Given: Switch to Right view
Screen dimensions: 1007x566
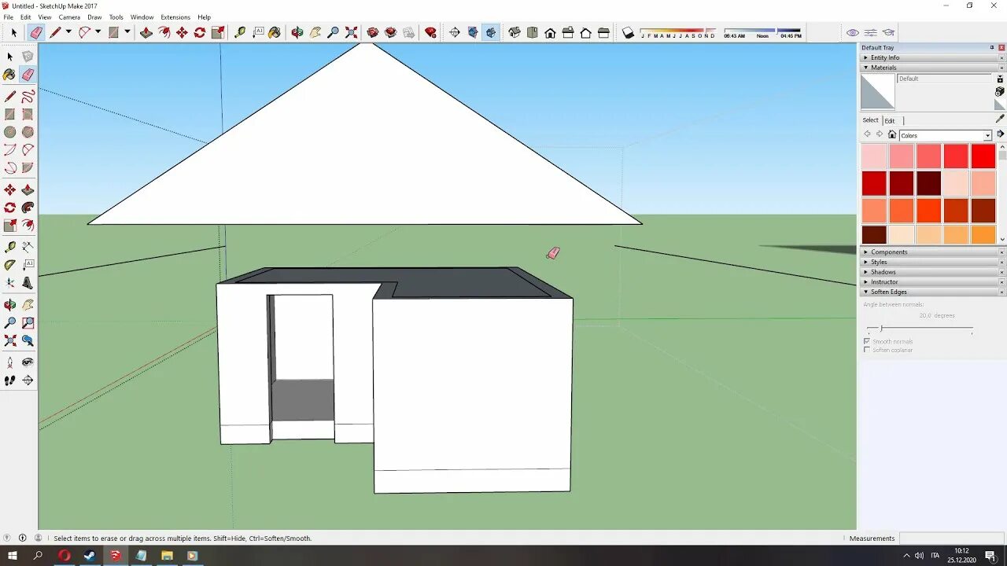Looking at the screenshot, I should [x=568, y=32].
